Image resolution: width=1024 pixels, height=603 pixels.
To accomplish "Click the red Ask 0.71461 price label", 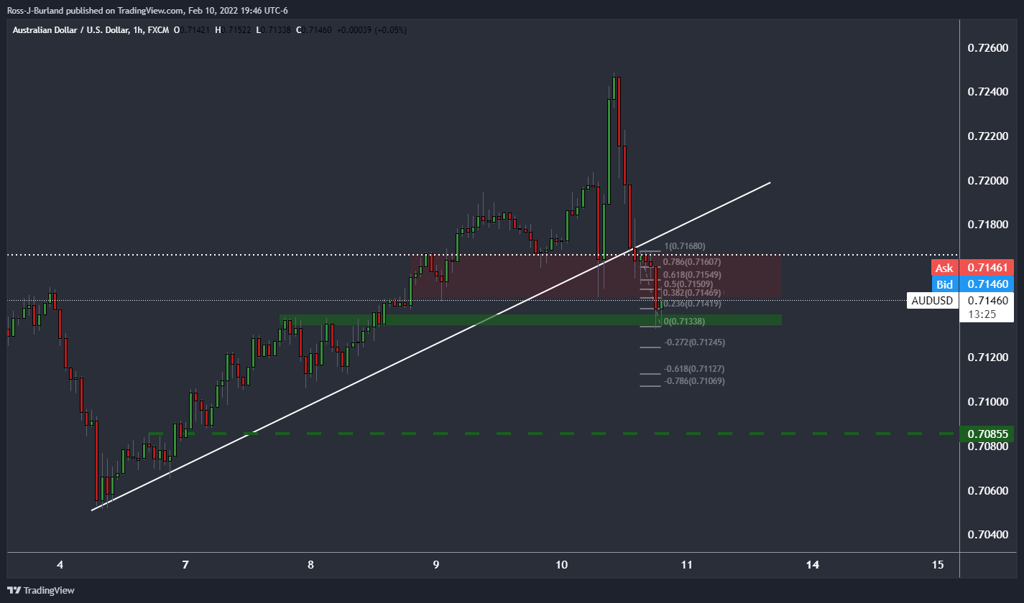I will pos(972,268).
